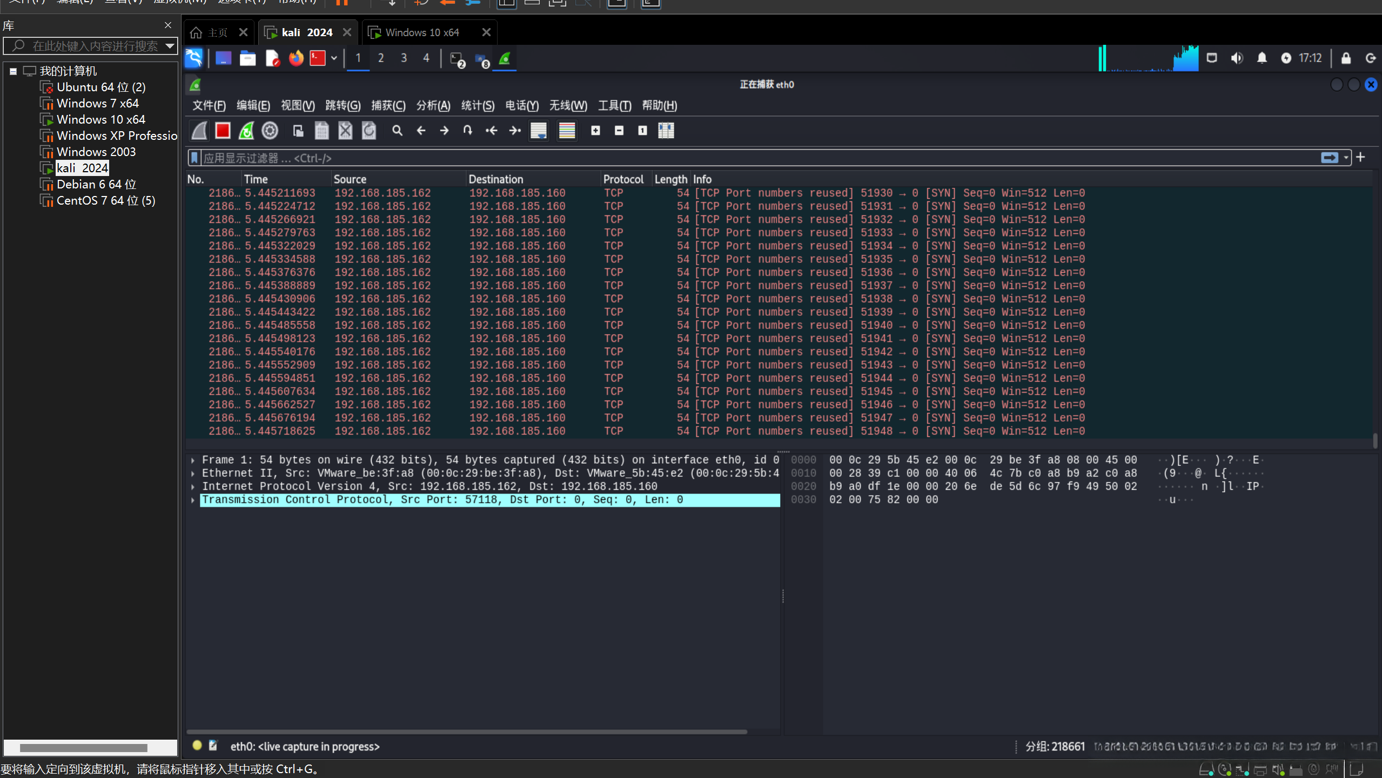Toggle auto-scroll during live capture
The height and width of the screenshot is (778, 1382).
539,131
